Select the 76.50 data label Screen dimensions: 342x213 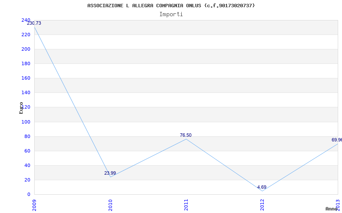(186, 135)
